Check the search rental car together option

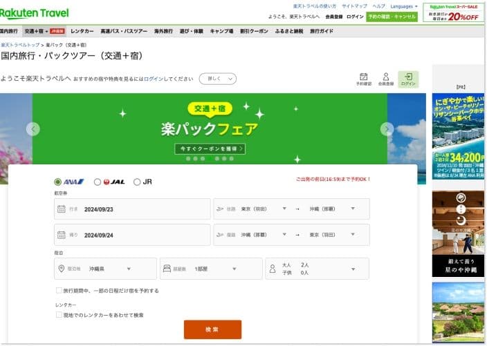(x=59, y=315)
